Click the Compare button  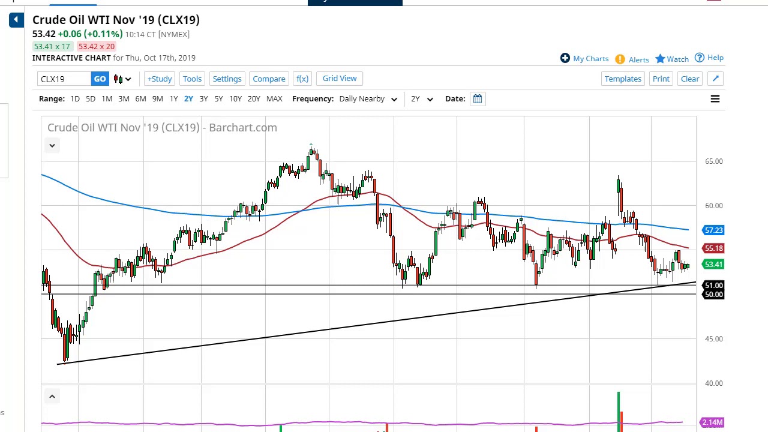click(269, 79)
